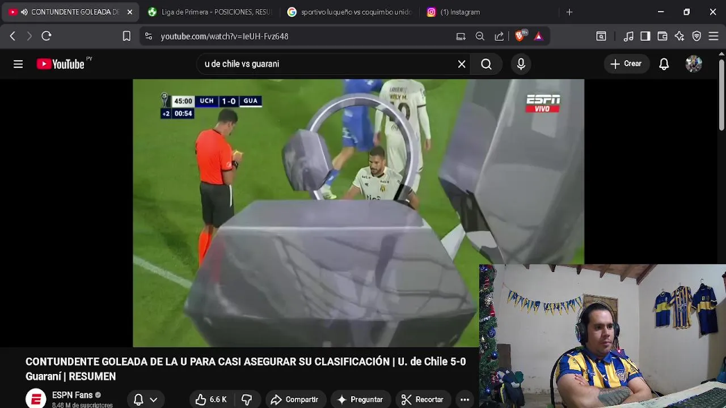Viewport: 726px width, 408px height.
Task: Like the video (6.6 K)
Action: 211,399
